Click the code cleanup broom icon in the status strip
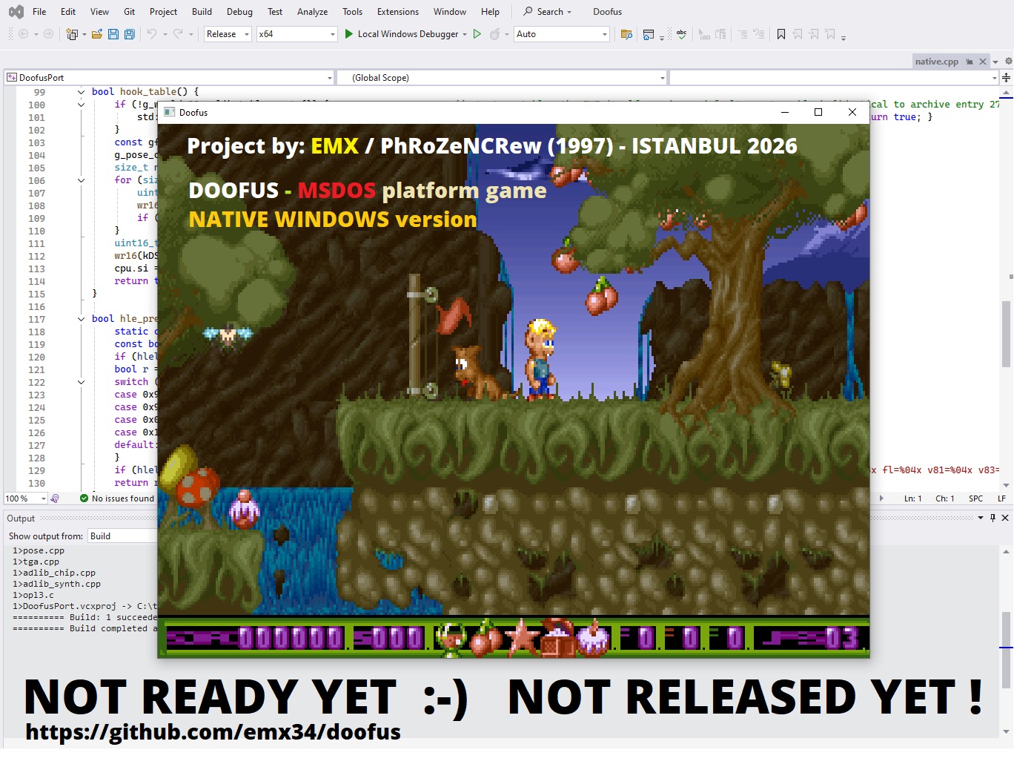The height and width of the screenshot is (767, 1014). click(55, 498)
